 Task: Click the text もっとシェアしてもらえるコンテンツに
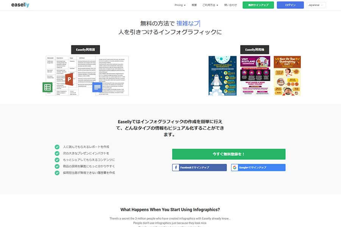click(89, 160)
